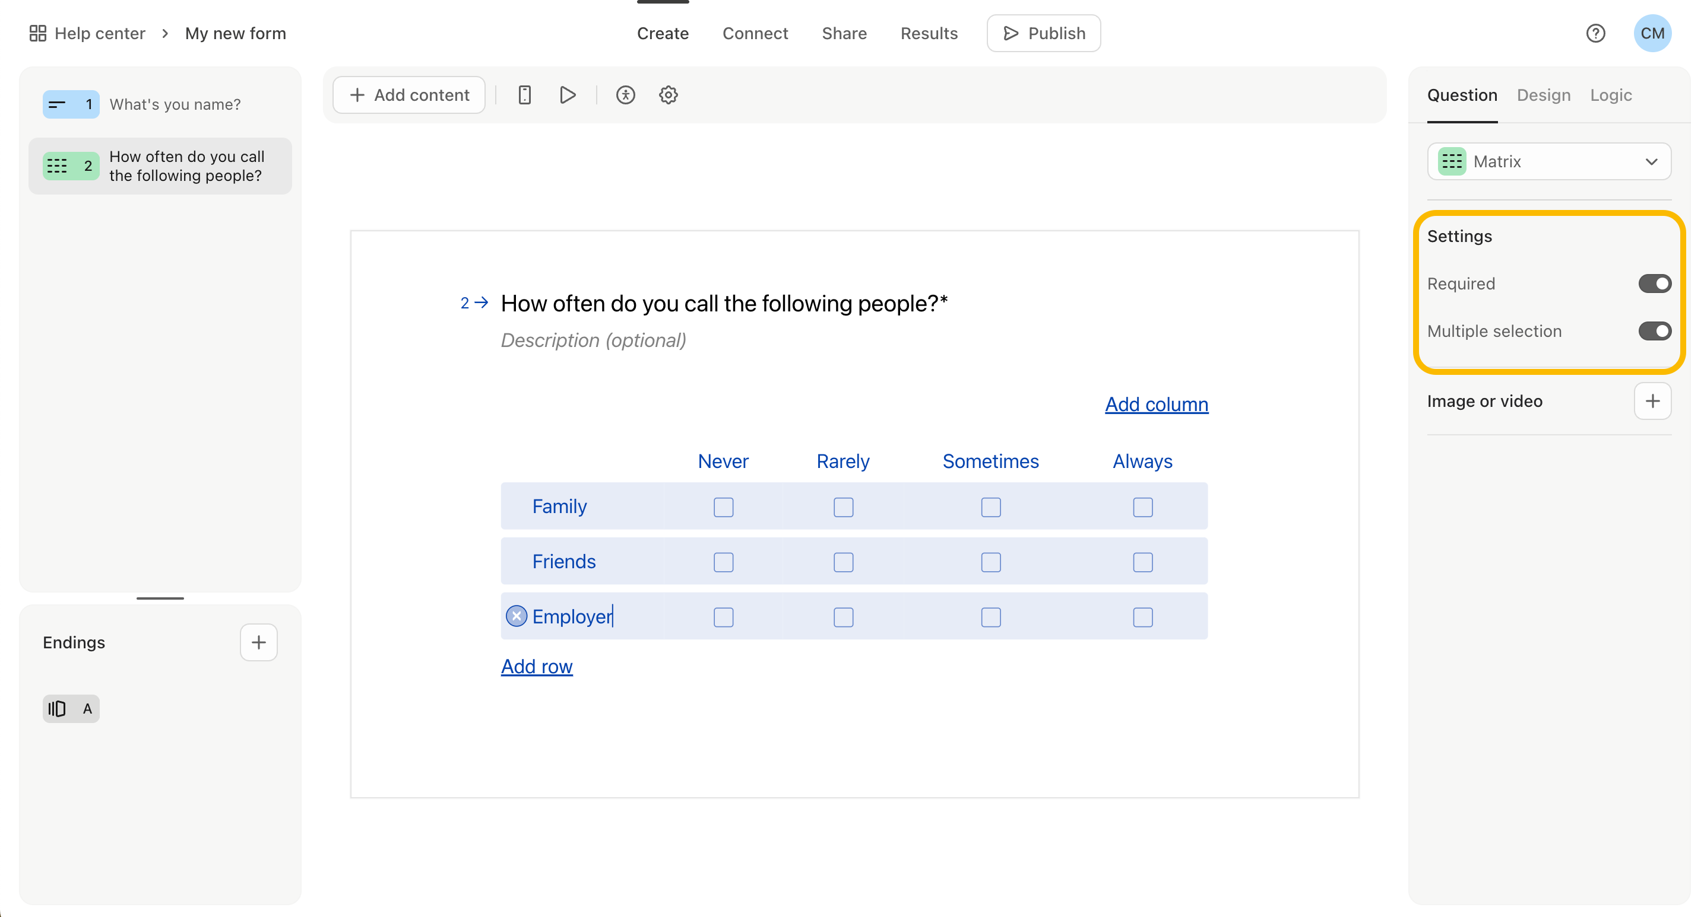The width and height of the screenshot is (1704, 917).
Task: Edit the Friends row label
Action: [563, 561]
